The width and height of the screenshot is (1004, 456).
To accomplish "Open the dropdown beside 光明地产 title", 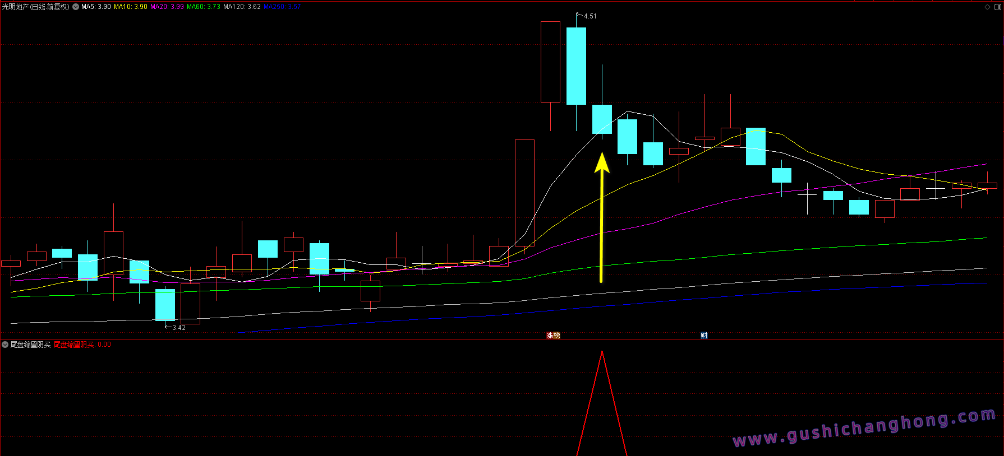I will (76, 7).
